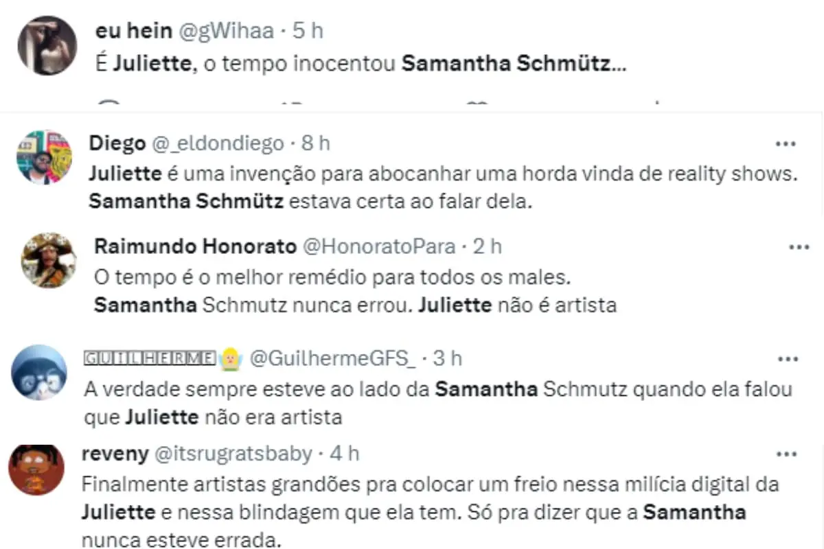This screenshot has width=824, height=549.
Task: Click the "Raimundo Honorato" name
Action: 194,246
